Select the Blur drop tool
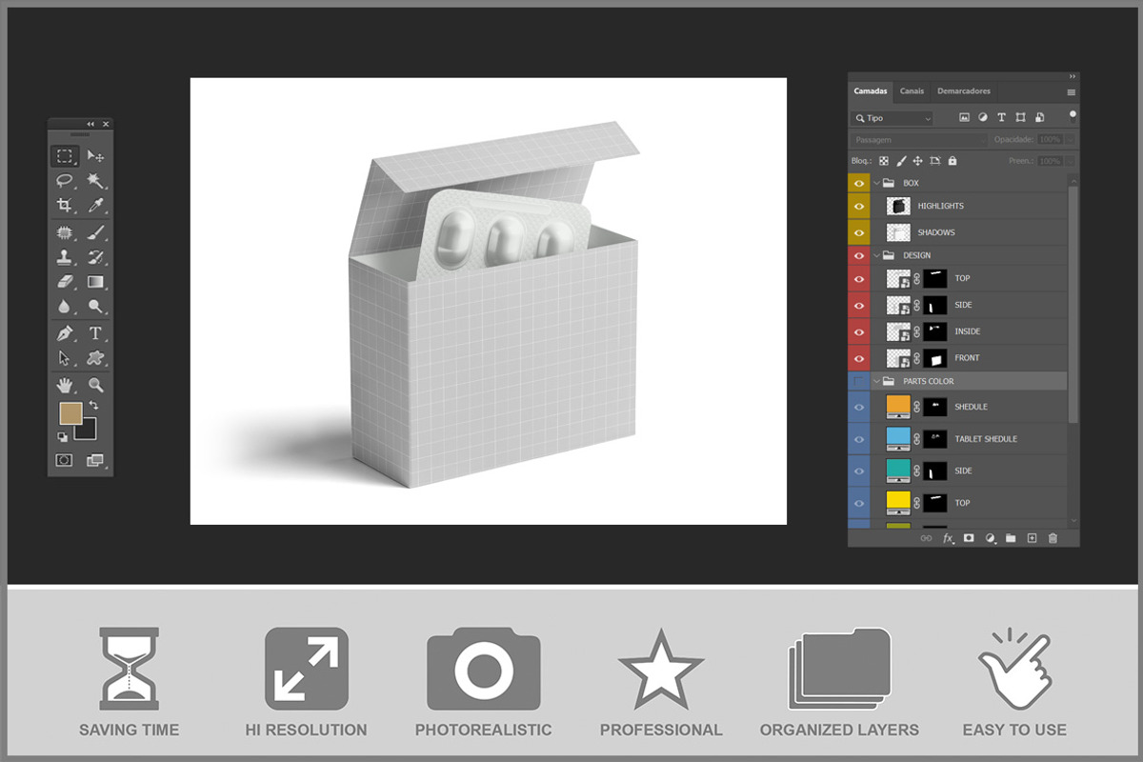 point(65,307)
